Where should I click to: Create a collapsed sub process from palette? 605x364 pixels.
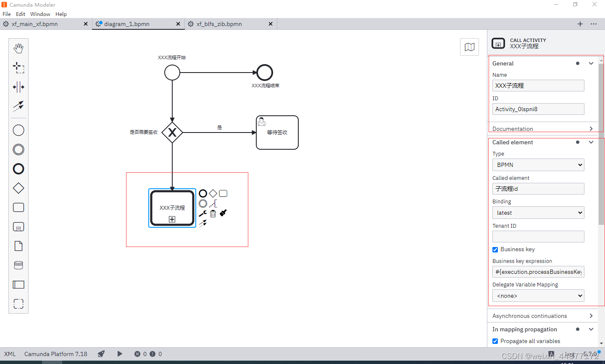(x=18, y=227)
